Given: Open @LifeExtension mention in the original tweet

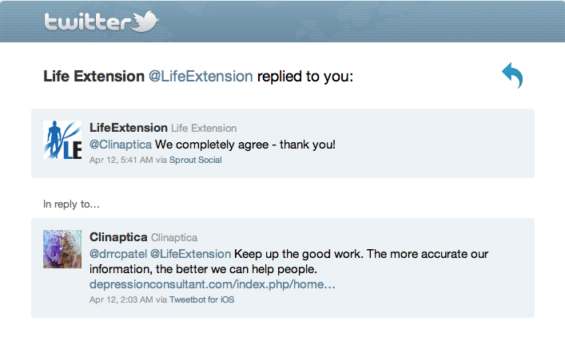Looking at the screenshot, I should (191, 254).
